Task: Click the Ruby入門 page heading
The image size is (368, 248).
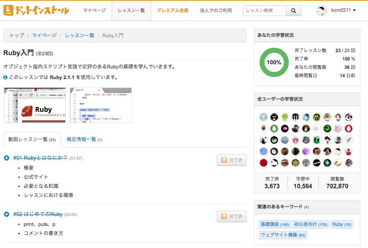Action: (x=19, y=52)
